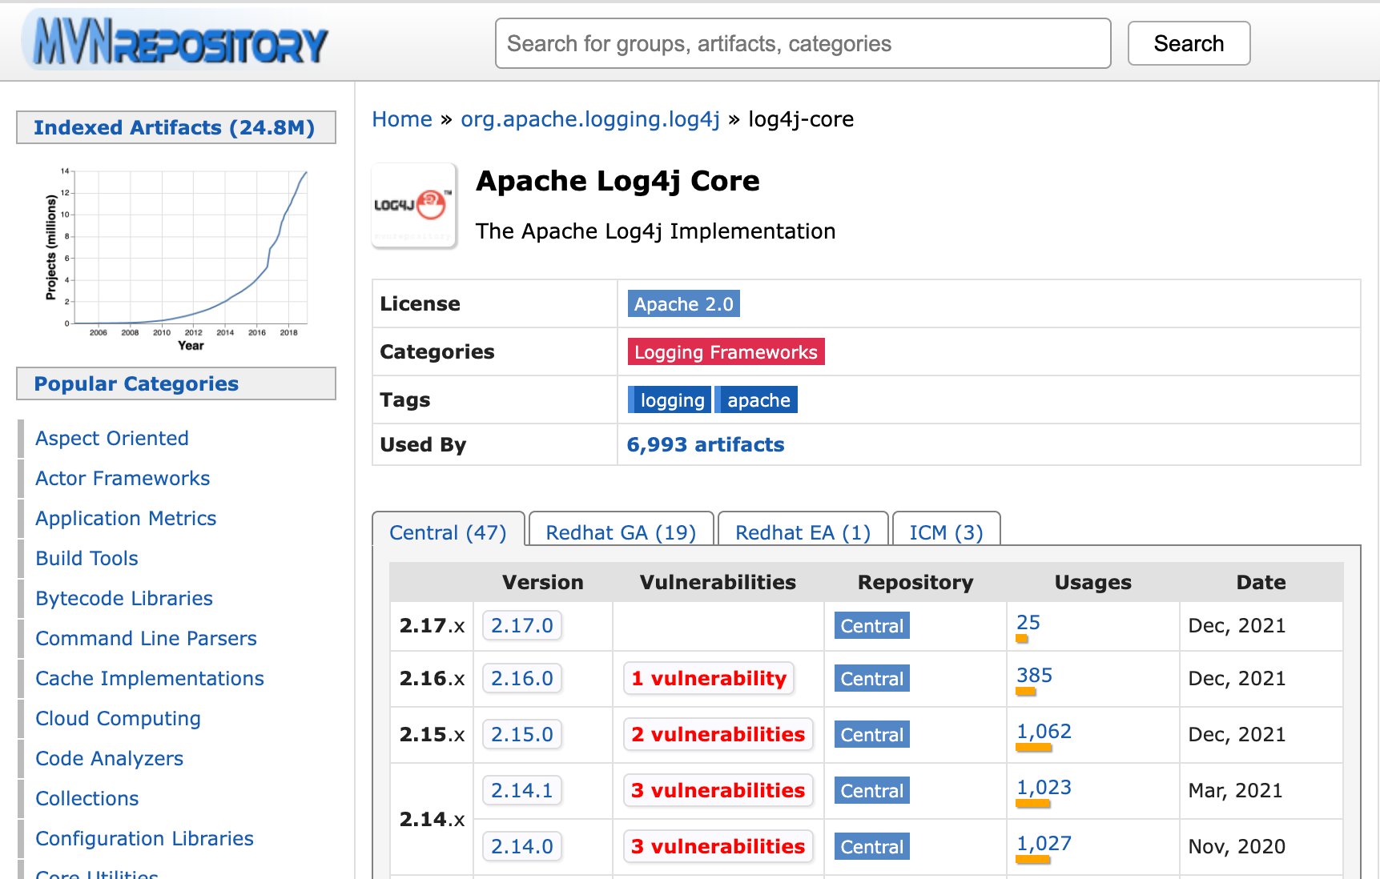Select the apache tag
The image size is (1380, 879).
pyautogui.click(x=756, y=400)
